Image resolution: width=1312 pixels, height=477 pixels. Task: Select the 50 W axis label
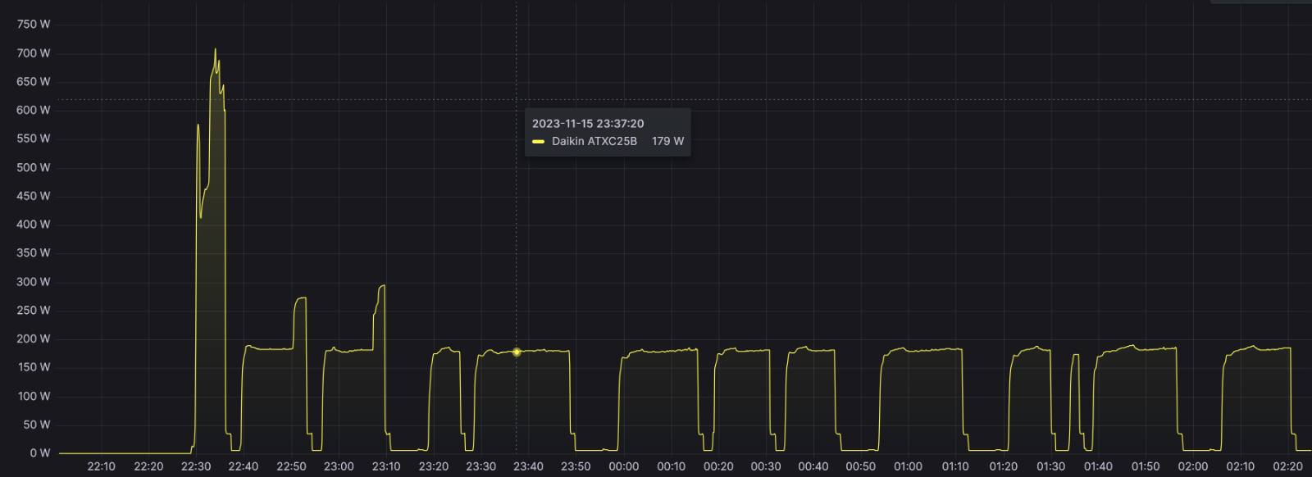37,425
